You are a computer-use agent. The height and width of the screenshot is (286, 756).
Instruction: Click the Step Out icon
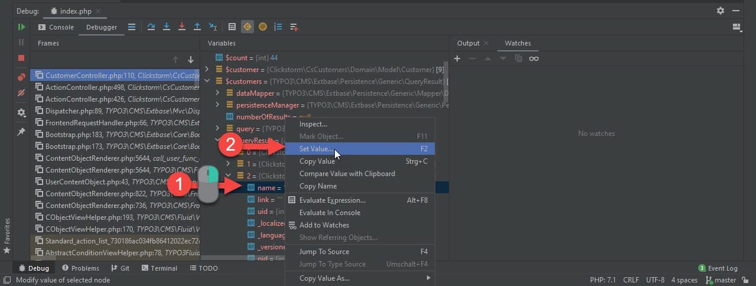[197, 27]
